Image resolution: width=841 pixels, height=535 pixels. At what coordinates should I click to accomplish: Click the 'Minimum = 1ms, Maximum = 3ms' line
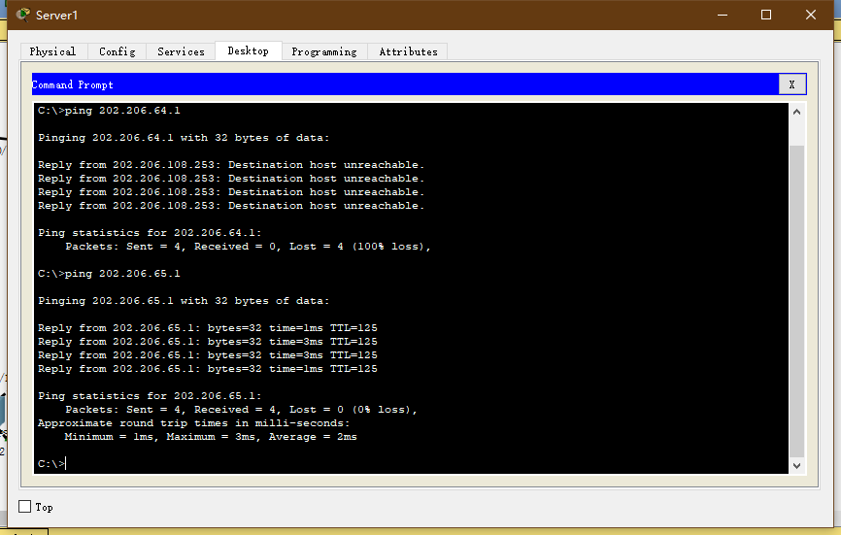tap(211, 437)
